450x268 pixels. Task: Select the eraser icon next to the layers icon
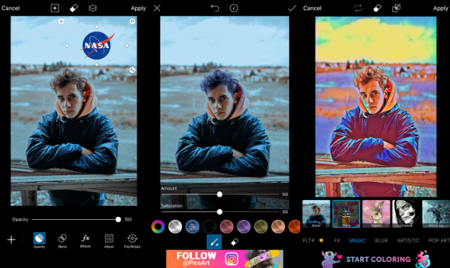(74, 8)
